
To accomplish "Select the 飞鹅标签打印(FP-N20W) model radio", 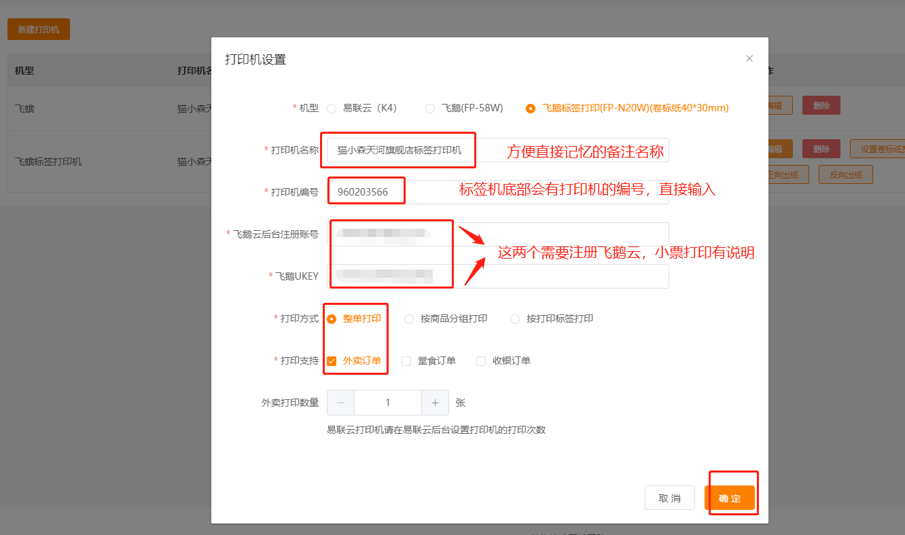I will point(530,108).
